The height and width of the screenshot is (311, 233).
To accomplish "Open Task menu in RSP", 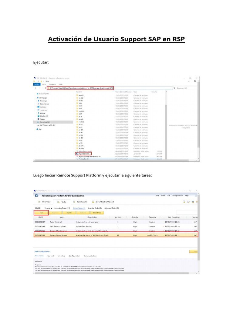I will (x=168, y=196).
